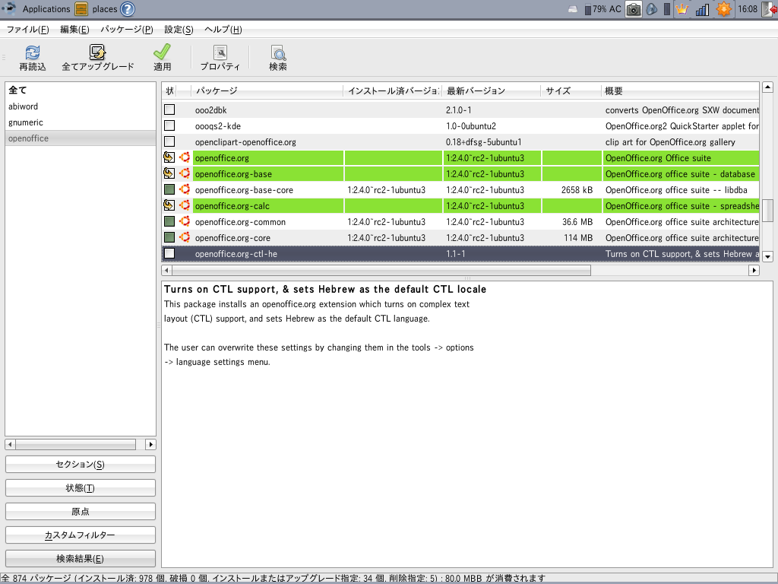Toggle installed checkbox of openoffice.org-base-core
This screenshot has width=778, height=584.
click(x=169, y=189)
